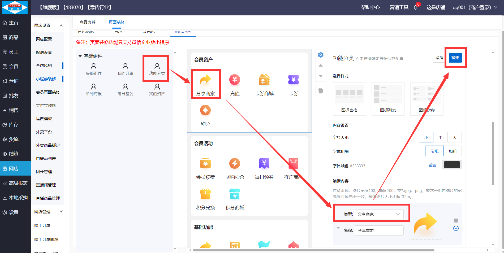Add item with blue plus circle icon
Image resolution: width=504 pixels, height=253 pixels.
tap(456, 228)
